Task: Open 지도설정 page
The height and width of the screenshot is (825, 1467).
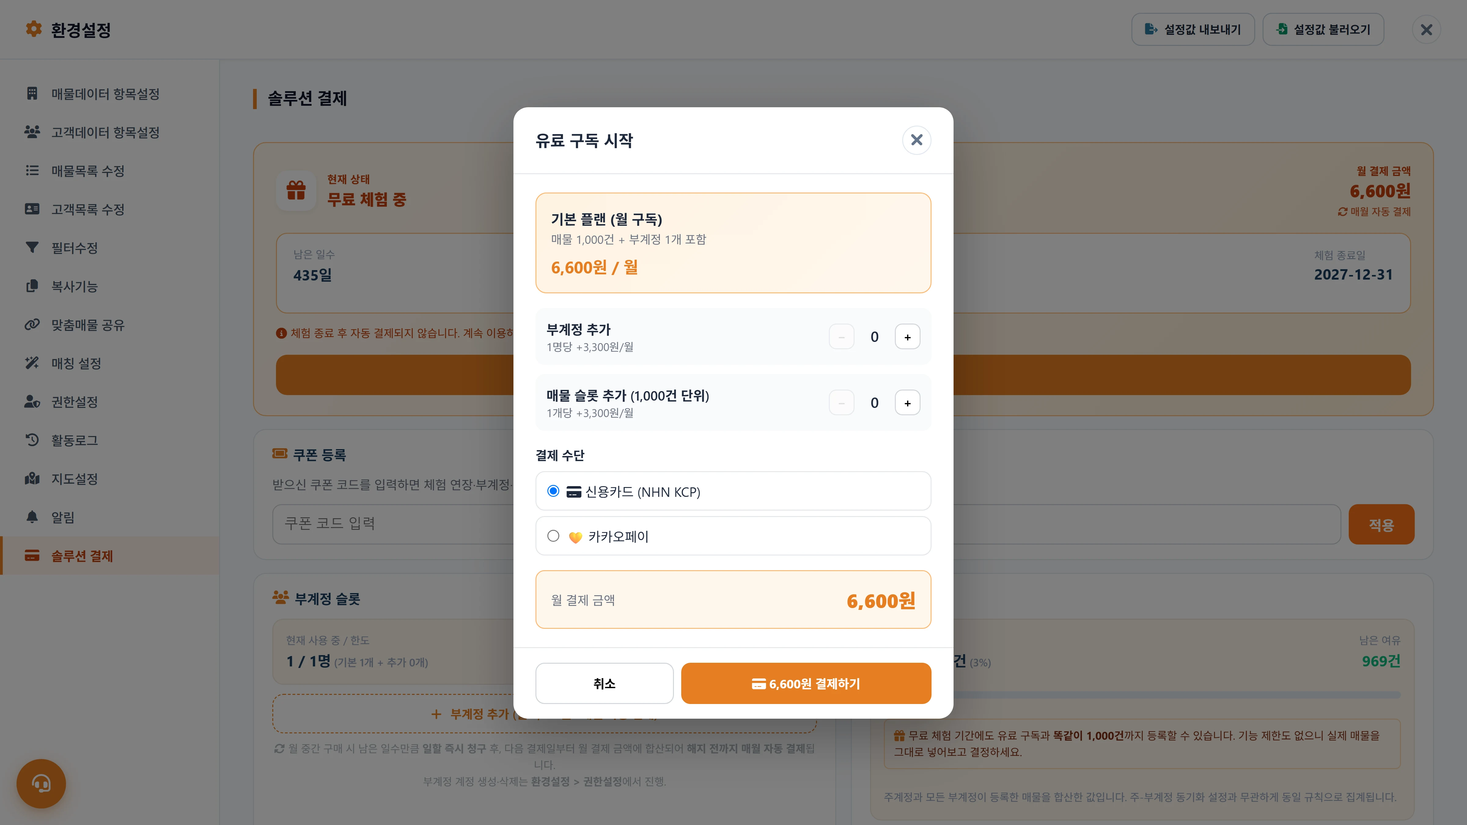Action: (x=109, y=478)
